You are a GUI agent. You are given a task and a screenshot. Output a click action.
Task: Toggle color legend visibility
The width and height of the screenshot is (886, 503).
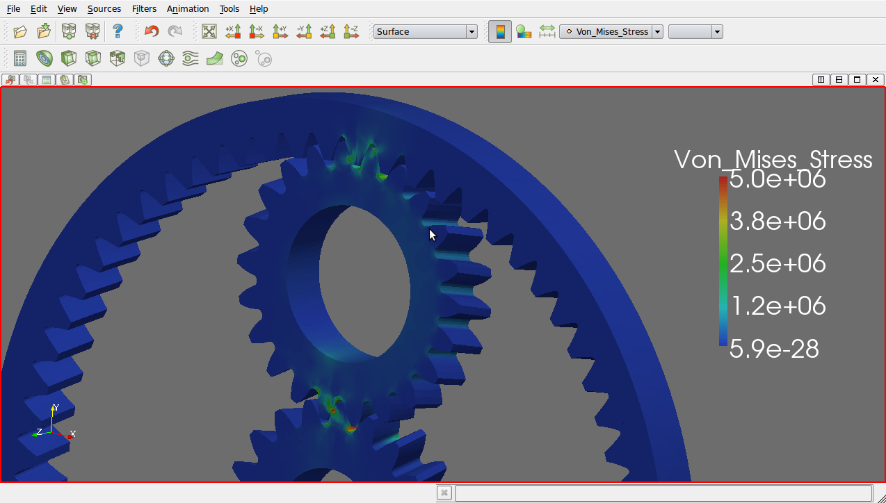coord(500,31)
